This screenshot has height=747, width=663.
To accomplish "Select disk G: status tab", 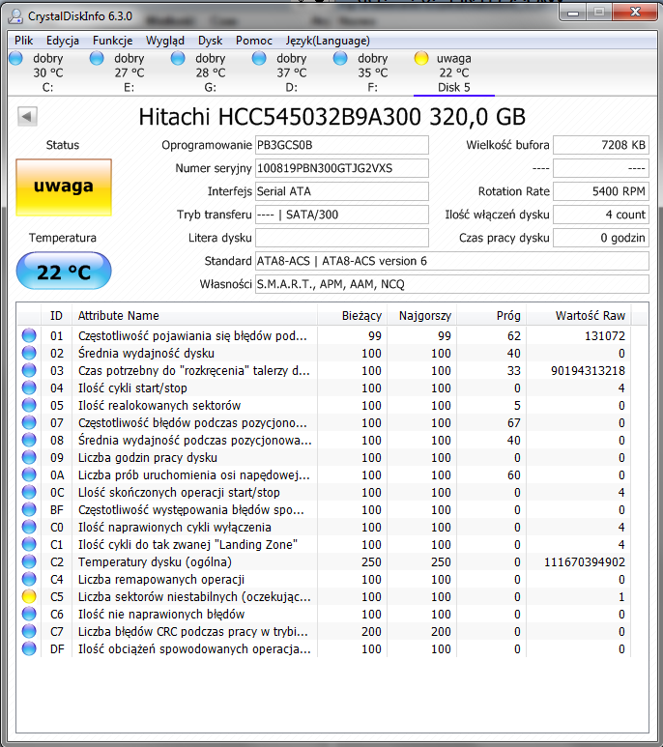I will pyautogui.click(x=210, y=72).
